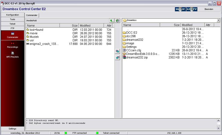Select the Muziek folder icon
The image size is (222, 135).
tap(28, 37)
